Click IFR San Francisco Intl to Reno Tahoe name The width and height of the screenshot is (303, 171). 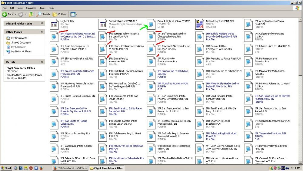point(125,110)
